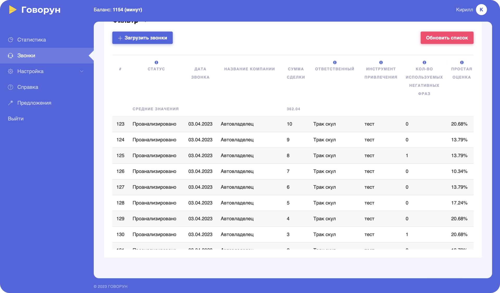
Task: Click the Говорун logo icon
Action: (12, 10)
